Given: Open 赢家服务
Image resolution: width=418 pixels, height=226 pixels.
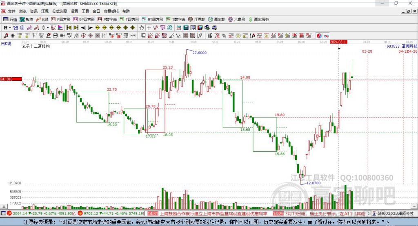Looking at the screenshot, I should click(259, 20).
